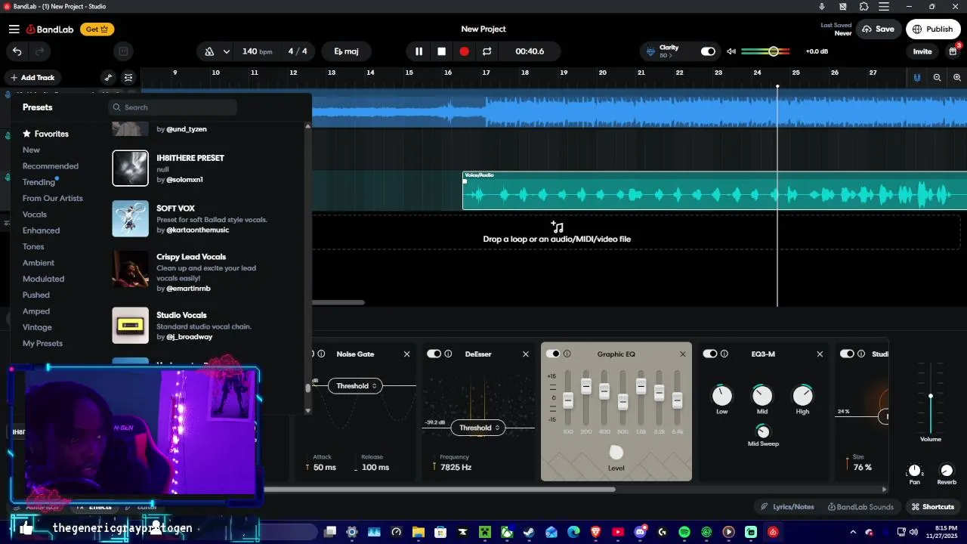Start recording with the red record button
The width and height of the screenshot is (967, 544).
[x=464, y=51]
